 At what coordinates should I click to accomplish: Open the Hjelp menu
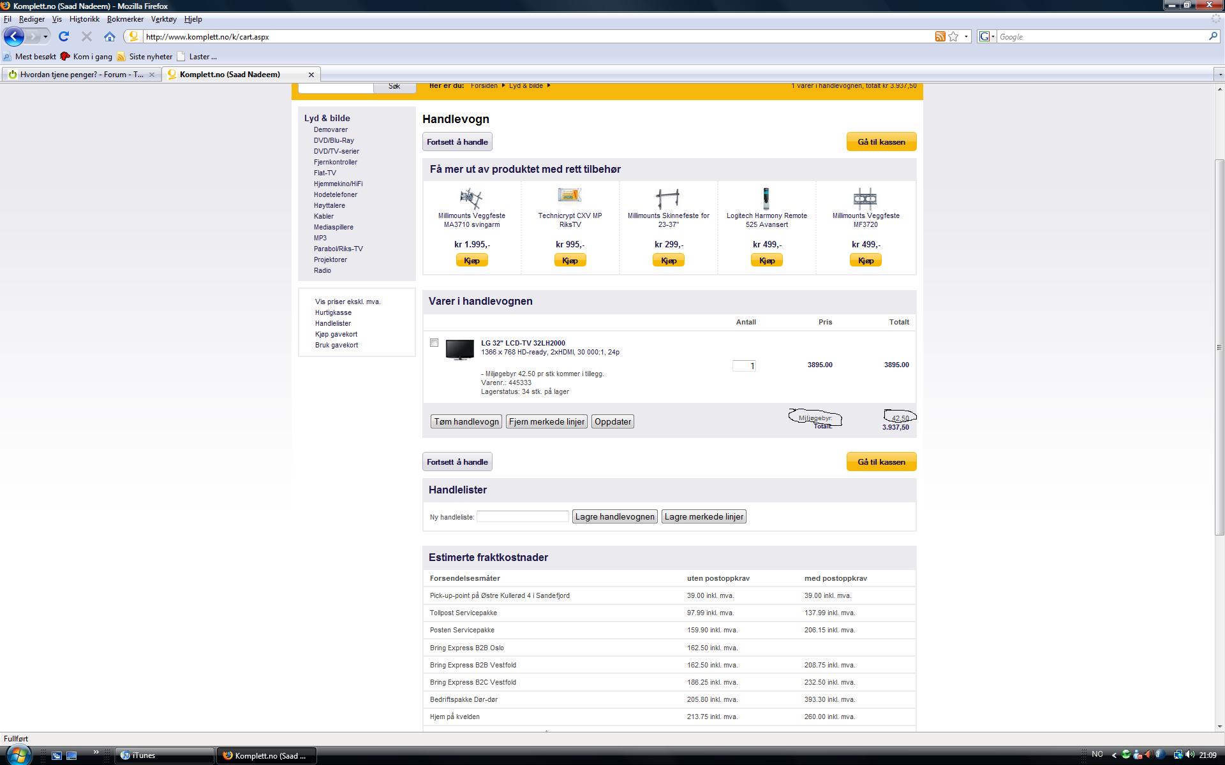click(x=193, y=19)
